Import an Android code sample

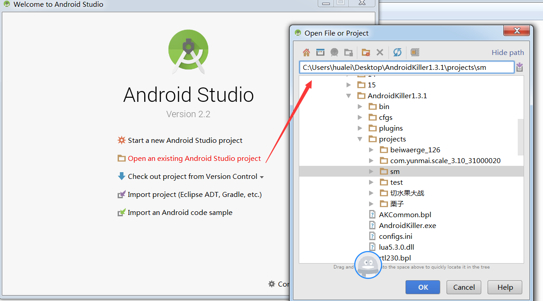180,212
